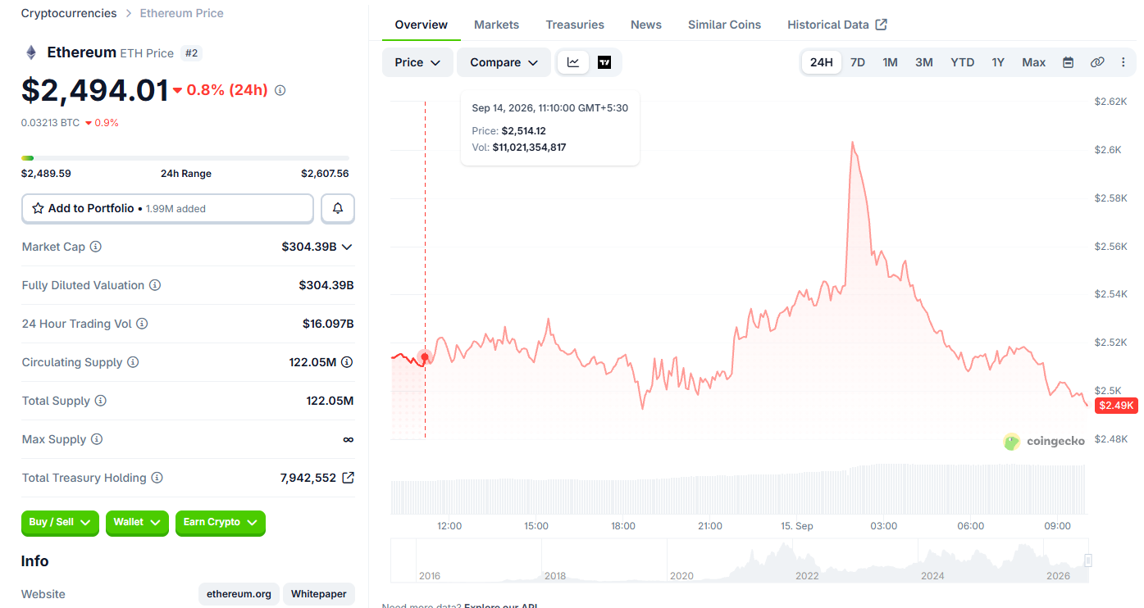Select 24H time range

pos(821,62)
